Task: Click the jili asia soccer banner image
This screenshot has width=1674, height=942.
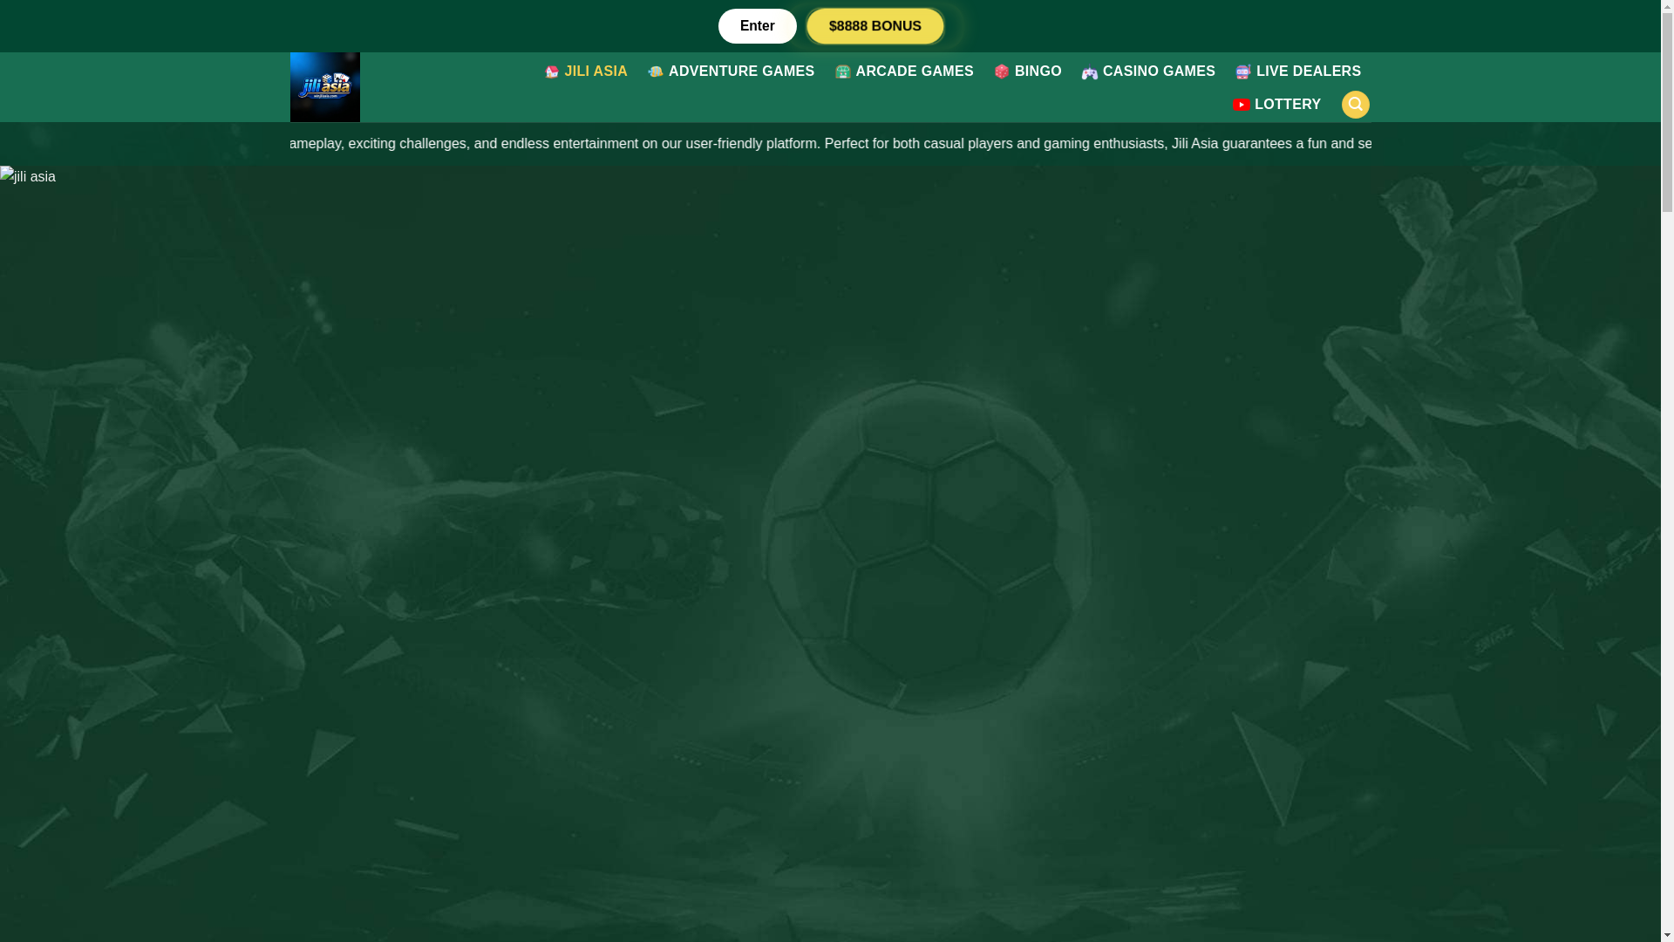Action: (830, 554)
